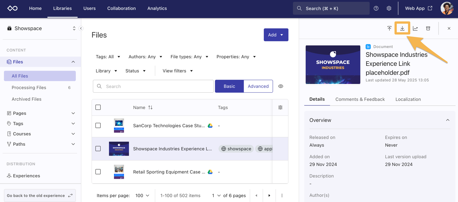
Task: Click the files Search input field
Action: (x=153, y=86)
